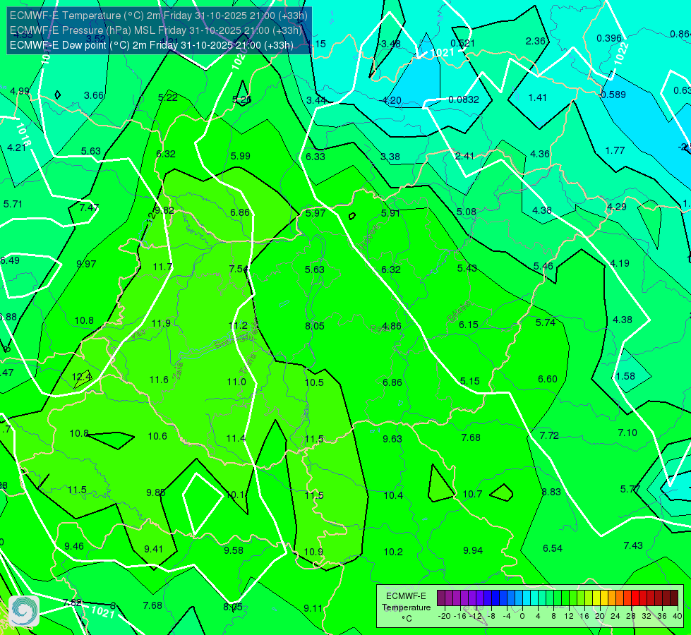The image size is (691, 635).
Task: Click the 6.15 temperature value
Action: point(469,325)
